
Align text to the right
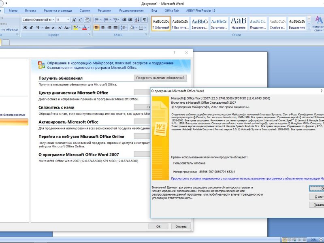click(x=109, y=28)
